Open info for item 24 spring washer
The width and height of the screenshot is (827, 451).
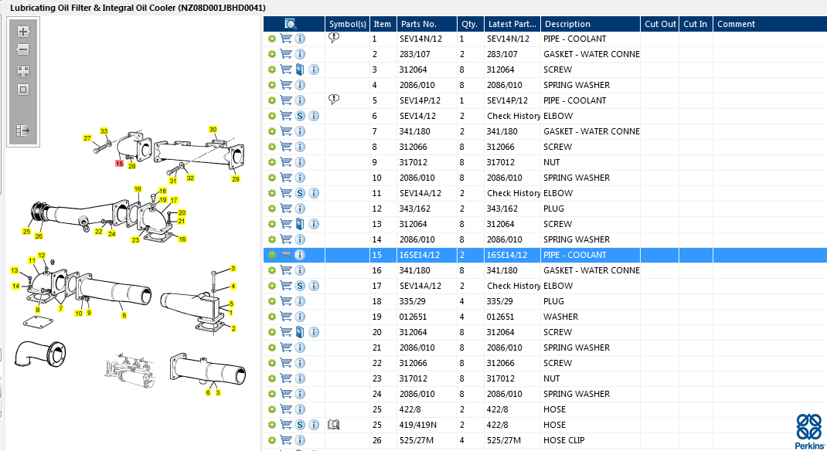click(300, 394)
